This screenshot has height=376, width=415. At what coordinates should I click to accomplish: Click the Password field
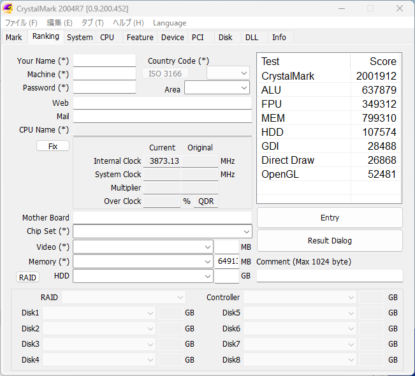tap(105, 87)
